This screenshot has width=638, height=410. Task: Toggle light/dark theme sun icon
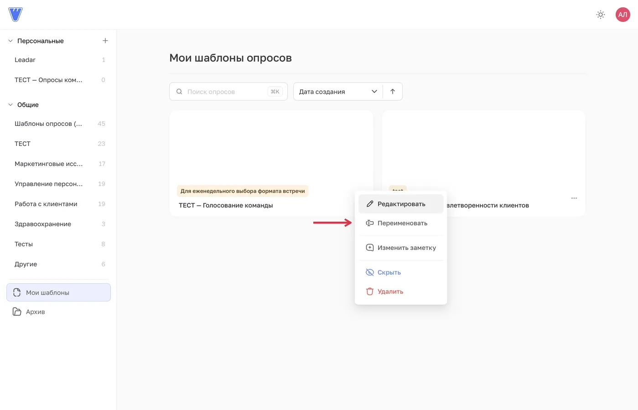click(x=601, y=15)
